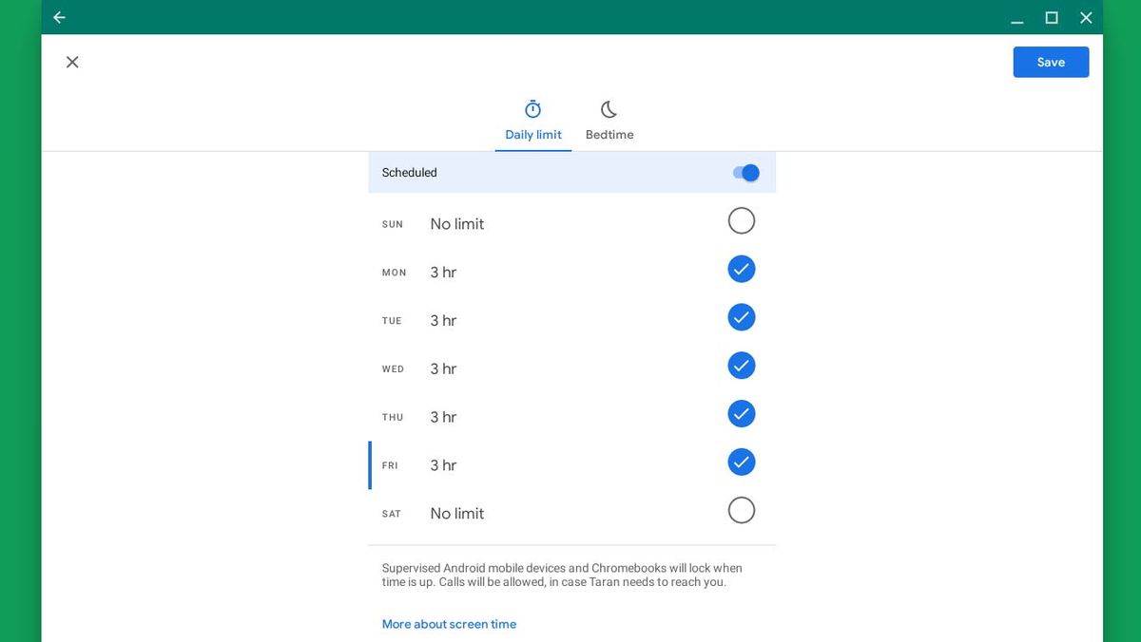Disable Friday's limit checkmark
The width and height of the screenshot is (1141, 642).
point(742,462)
